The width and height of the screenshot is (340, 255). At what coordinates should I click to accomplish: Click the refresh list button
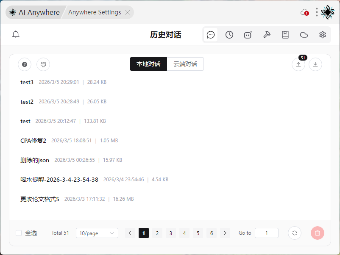click(295, 233)
